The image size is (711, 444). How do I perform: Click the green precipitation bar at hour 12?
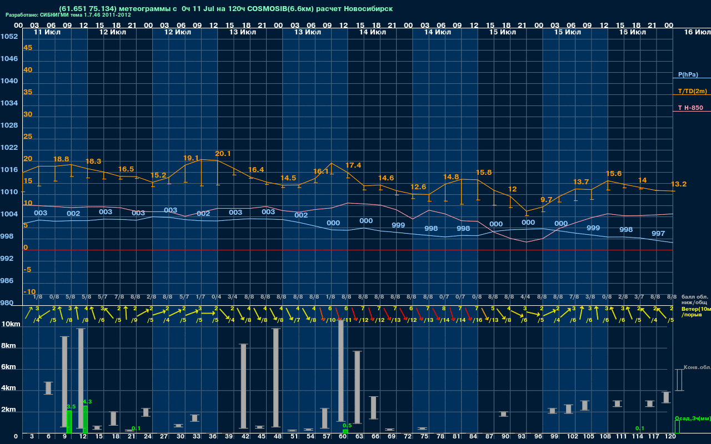pos(85,419)
